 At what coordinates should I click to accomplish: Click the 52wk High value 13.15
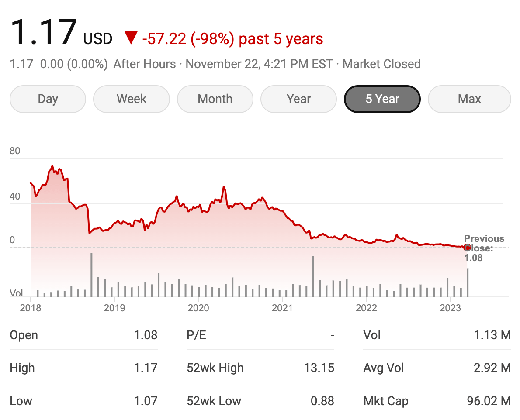tap(319, 368)
